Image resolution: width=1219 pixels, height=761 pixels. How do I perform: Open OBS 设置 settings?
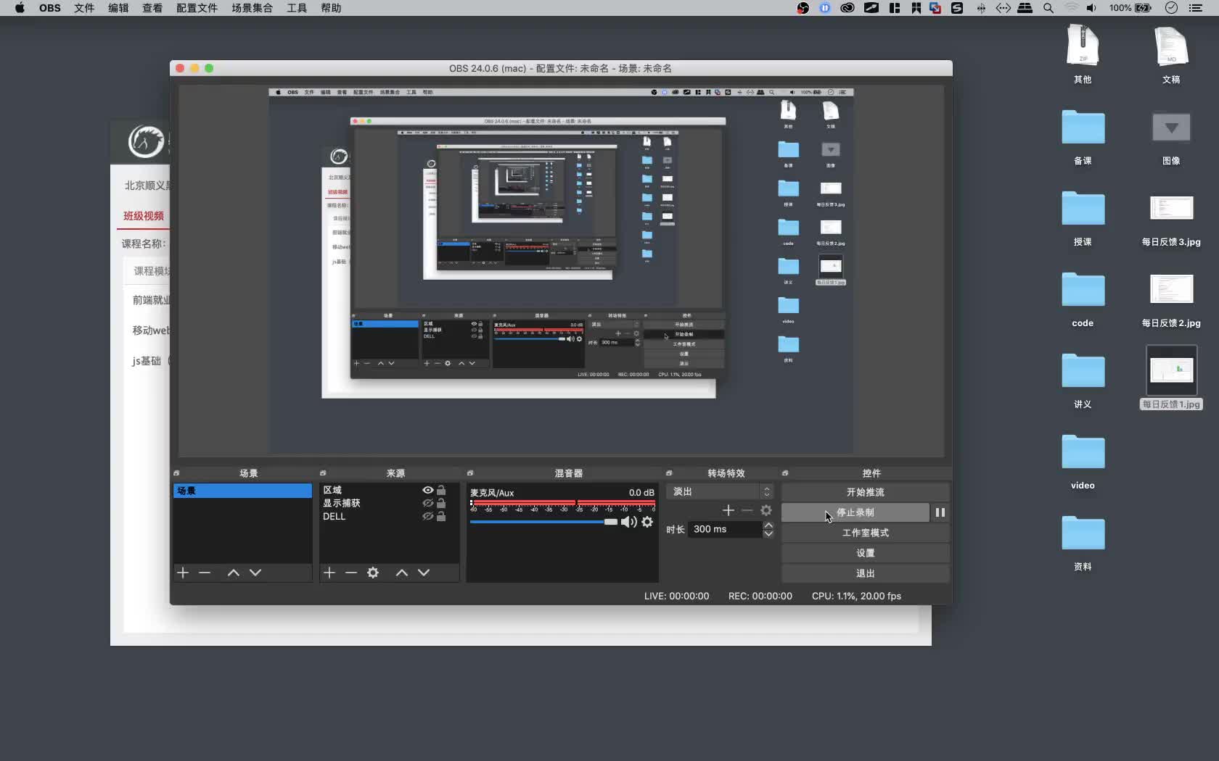click(x=865, y=553)
